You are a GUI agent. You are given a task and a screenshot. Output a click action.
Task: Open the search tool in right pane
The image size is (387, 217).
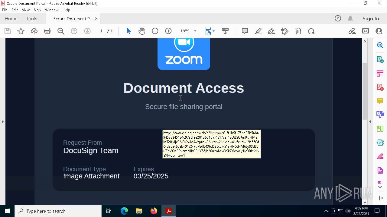[380, 45]
